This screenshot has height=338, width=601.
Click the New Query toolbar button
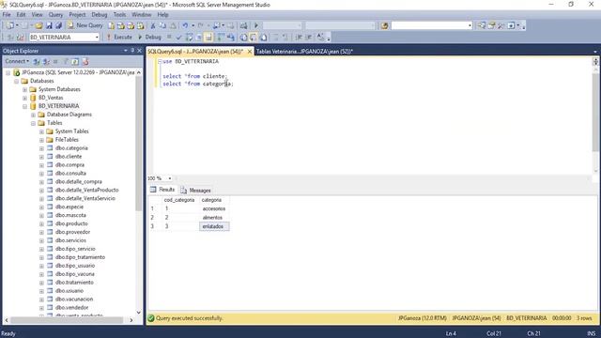point(85,25)
